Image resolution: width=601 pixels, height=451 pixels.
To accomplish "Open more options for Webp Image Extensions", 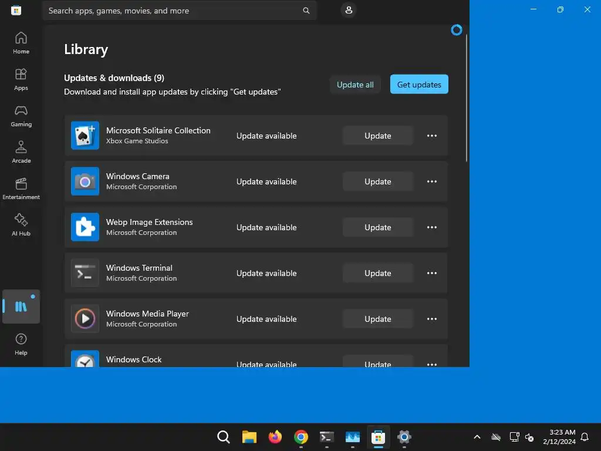I will (x=432, y=227).
